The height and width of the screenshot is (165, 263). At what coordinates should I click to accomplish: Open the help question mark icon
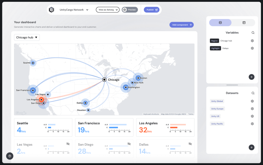(x=10, y=156)
